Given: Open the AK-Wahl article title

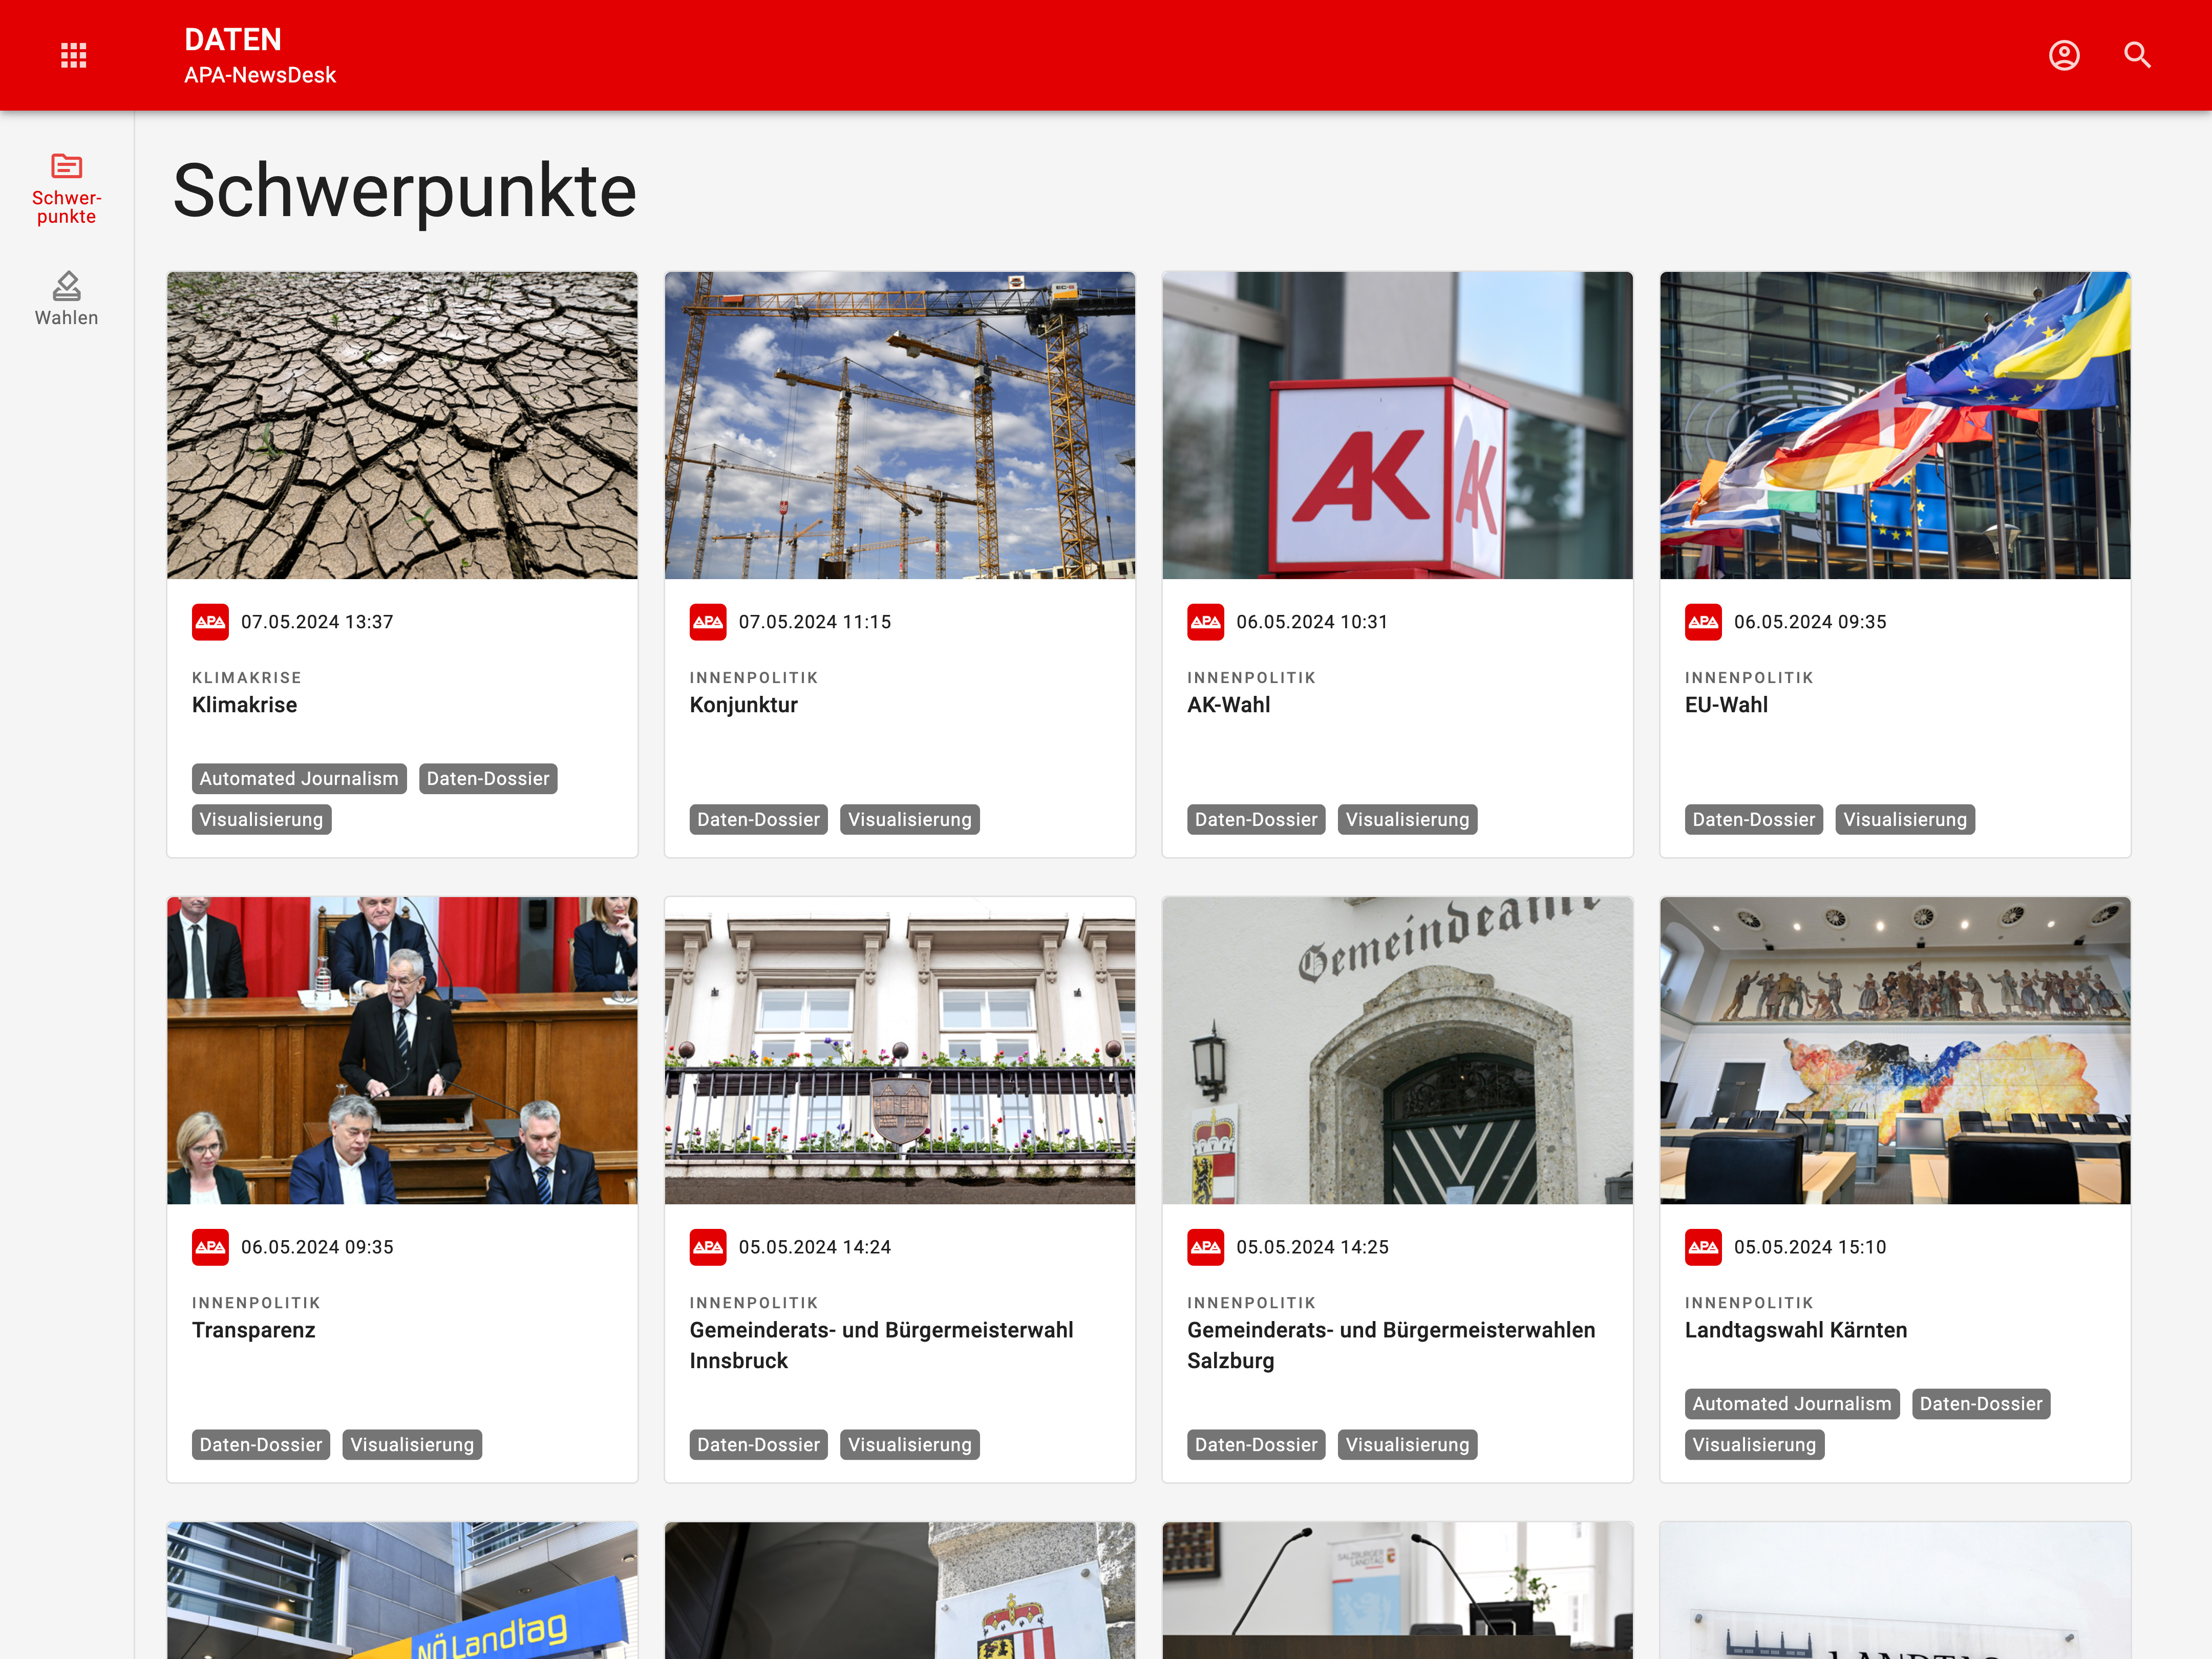Looking at the screenshot, I should 1228,705.
